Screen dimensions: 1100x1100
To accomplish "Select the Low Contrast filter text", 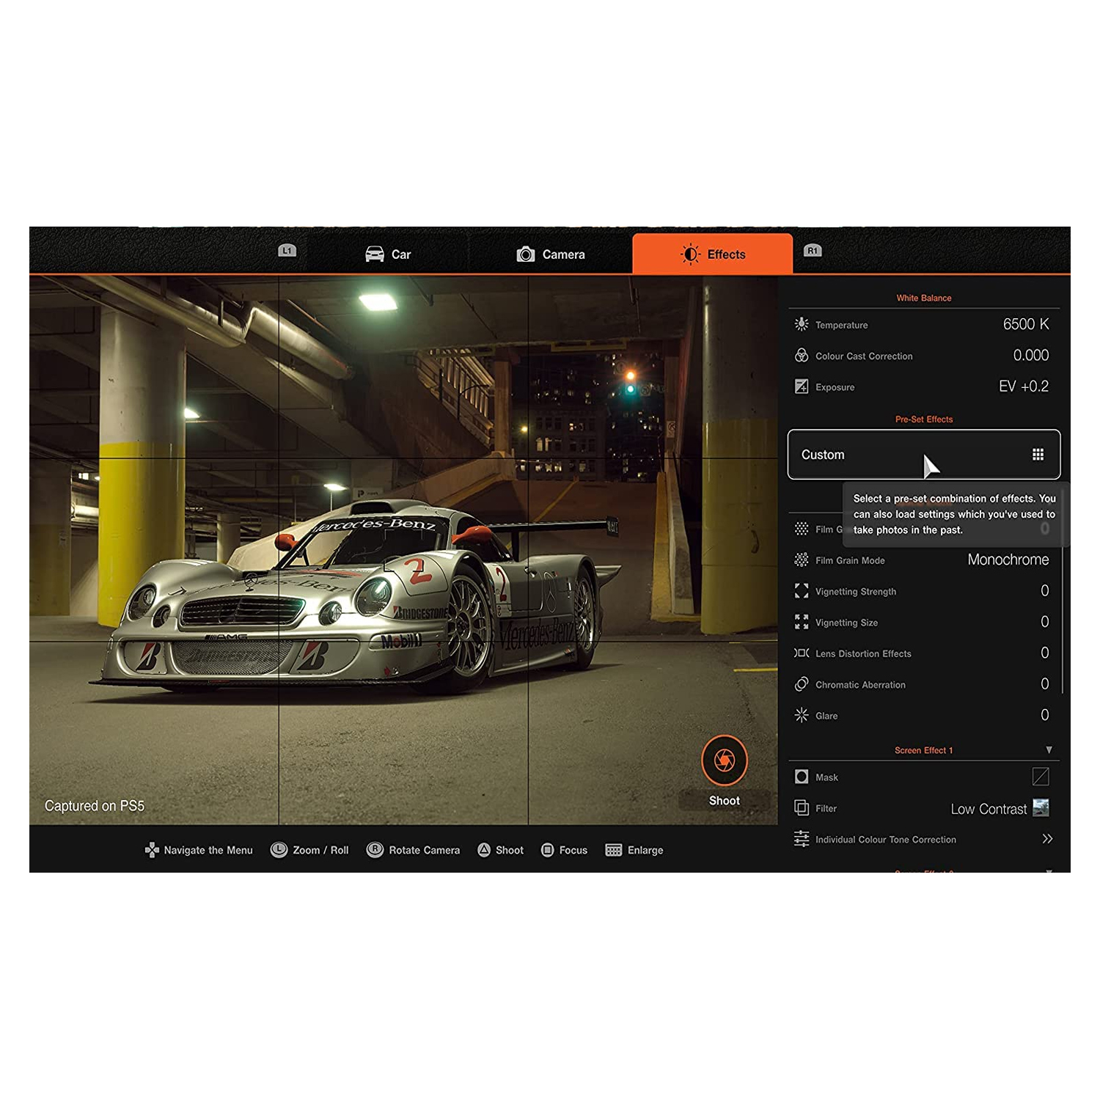I will coord(989,809).
